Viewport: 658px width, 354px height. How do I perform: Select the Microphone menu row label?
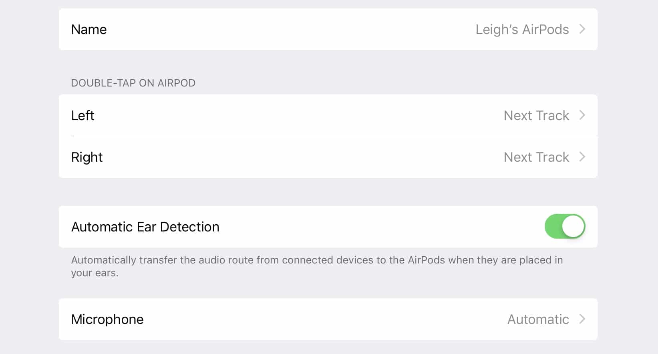pos(107,320)
